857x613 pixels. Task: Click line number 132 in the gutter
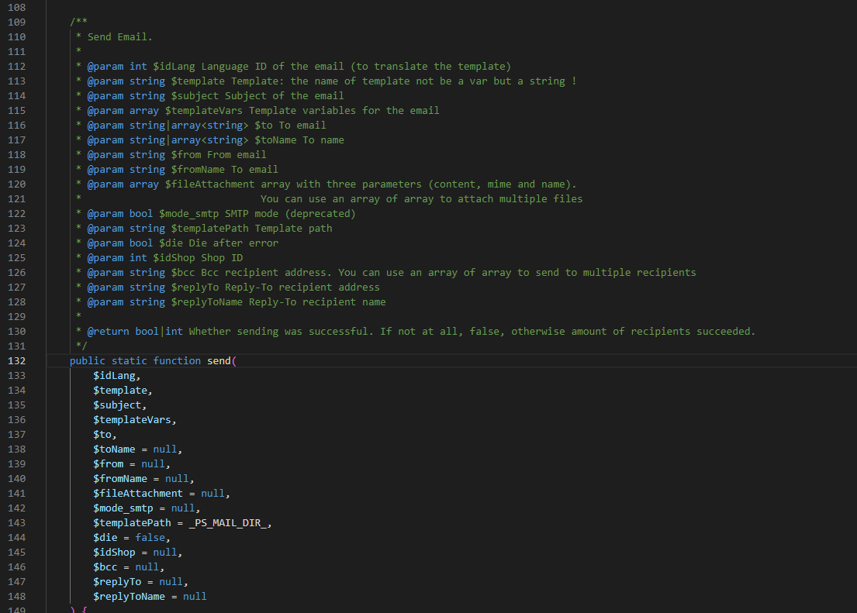tap(16, 360)
